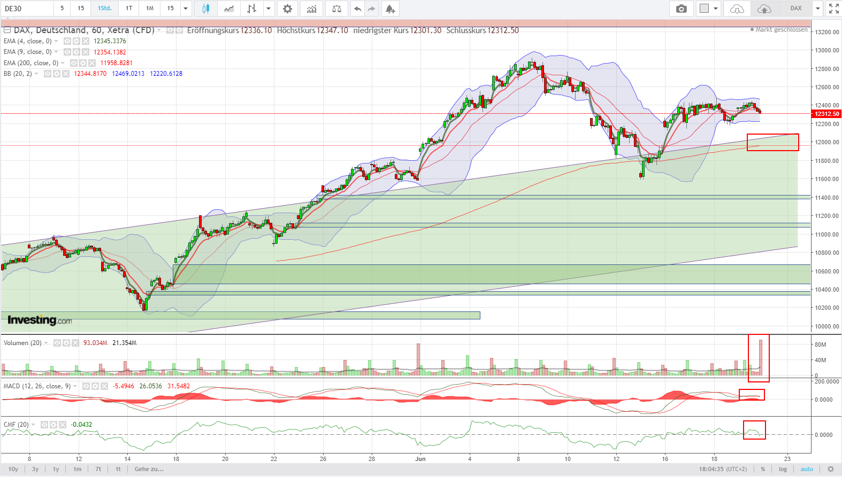Open chart properties gear in top toolbar

pyautogui.click(x=288, y=9)
